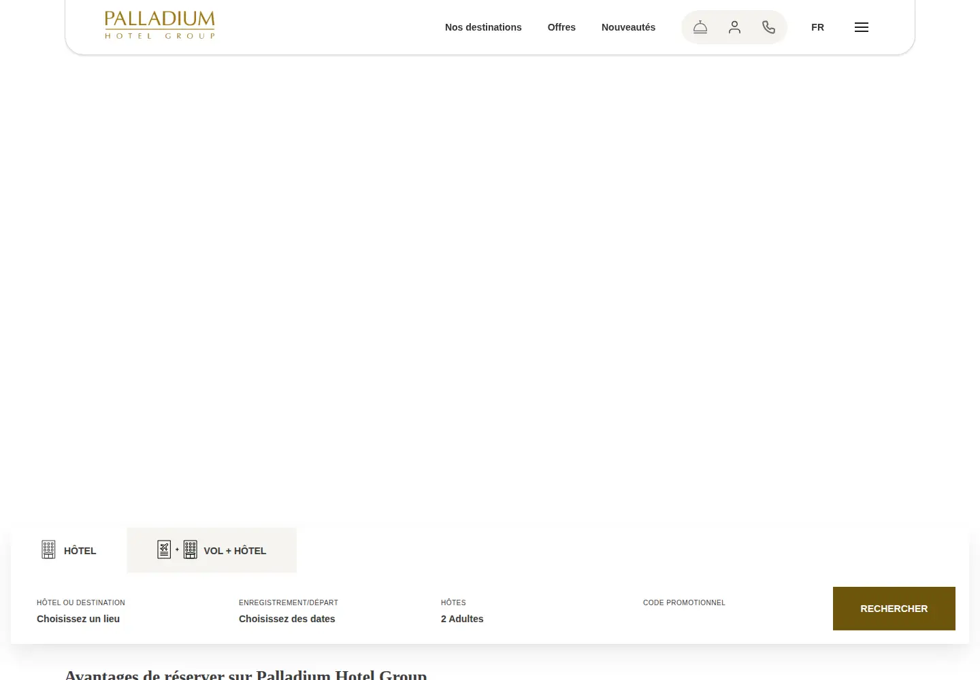Click the Hôtes label
980x680 pixels.
(x=453, y=602)
